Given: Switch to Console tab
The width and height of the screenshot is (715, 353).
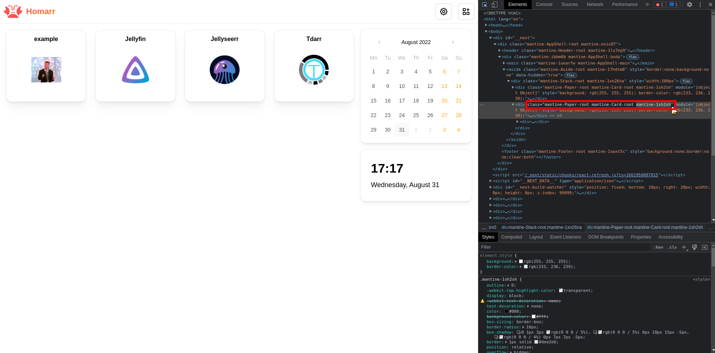Looking at the screenshot, I should coord(544,4).
